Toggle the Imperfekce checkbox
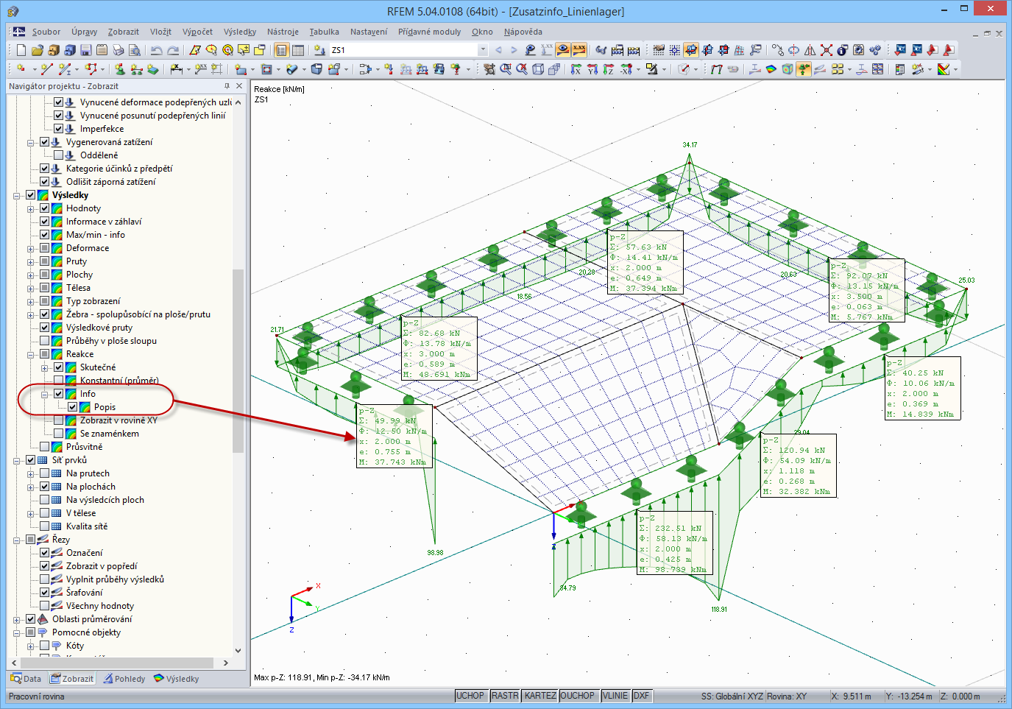 pos(58,129)
